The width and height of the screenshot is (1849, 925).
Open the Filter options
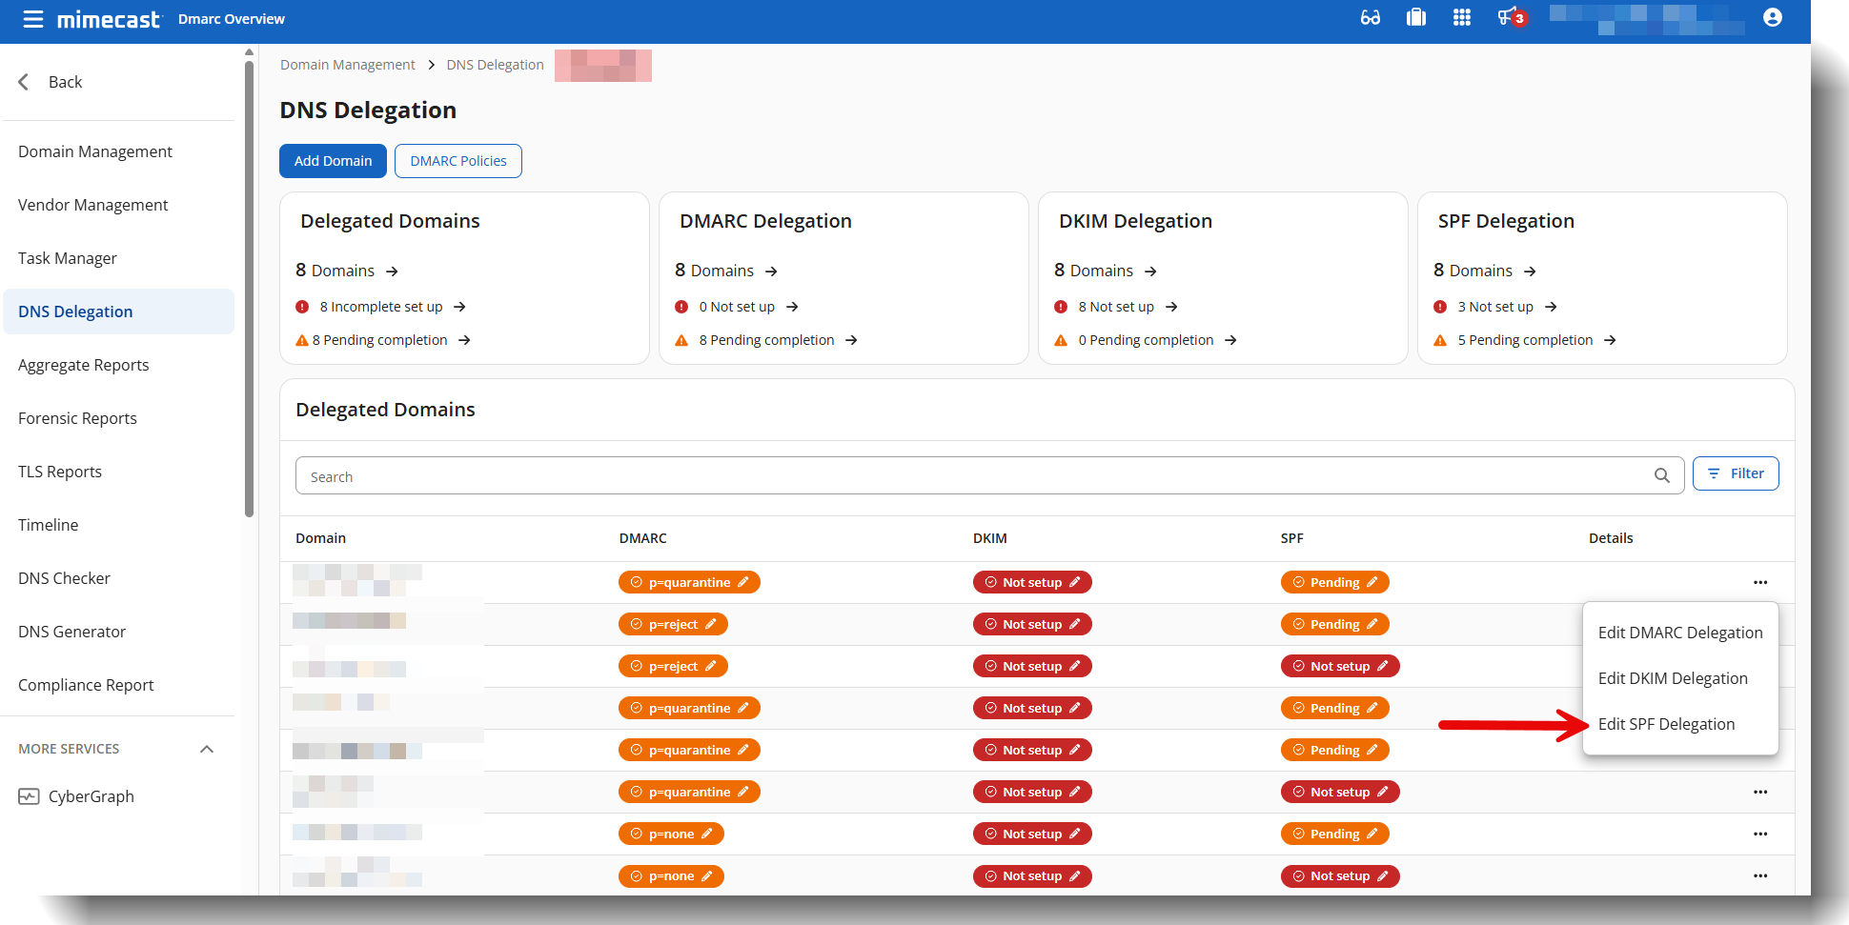point(1735,473)
